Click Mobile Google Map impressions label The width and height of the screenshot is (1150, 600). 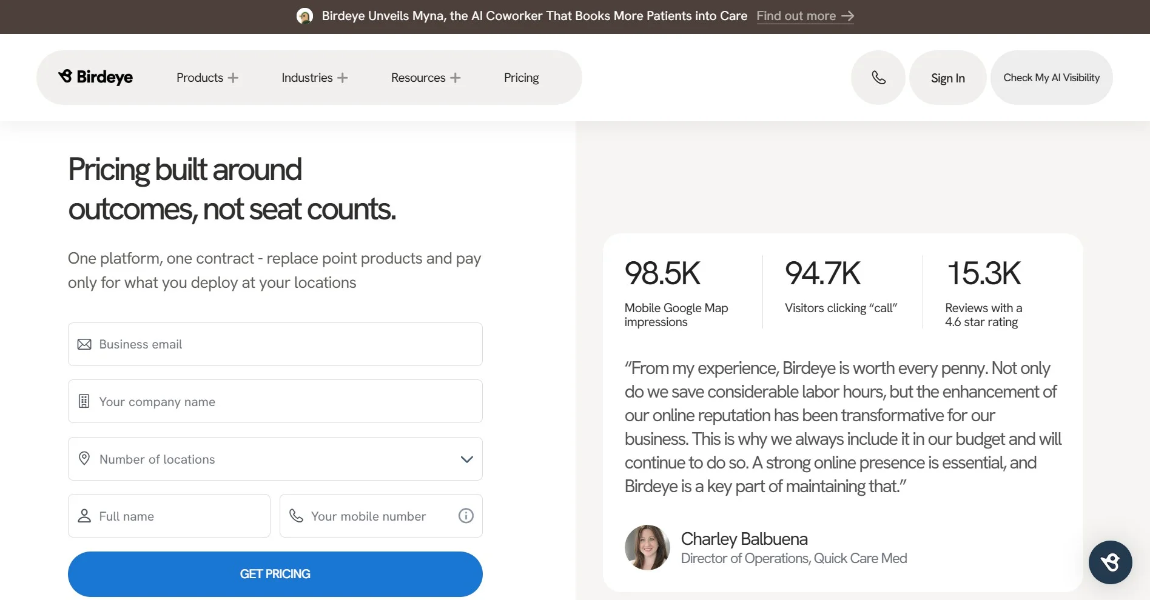click(x=676, y=315)
